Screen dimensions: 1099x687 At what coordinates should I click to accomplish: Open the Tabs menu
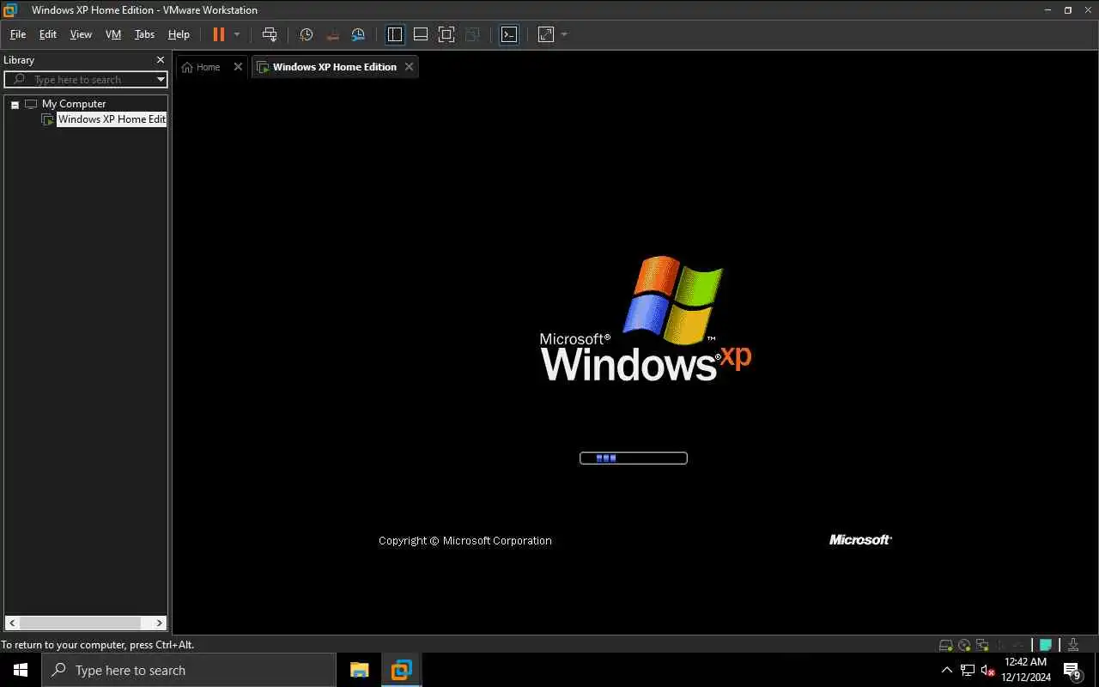click(144, 34)
